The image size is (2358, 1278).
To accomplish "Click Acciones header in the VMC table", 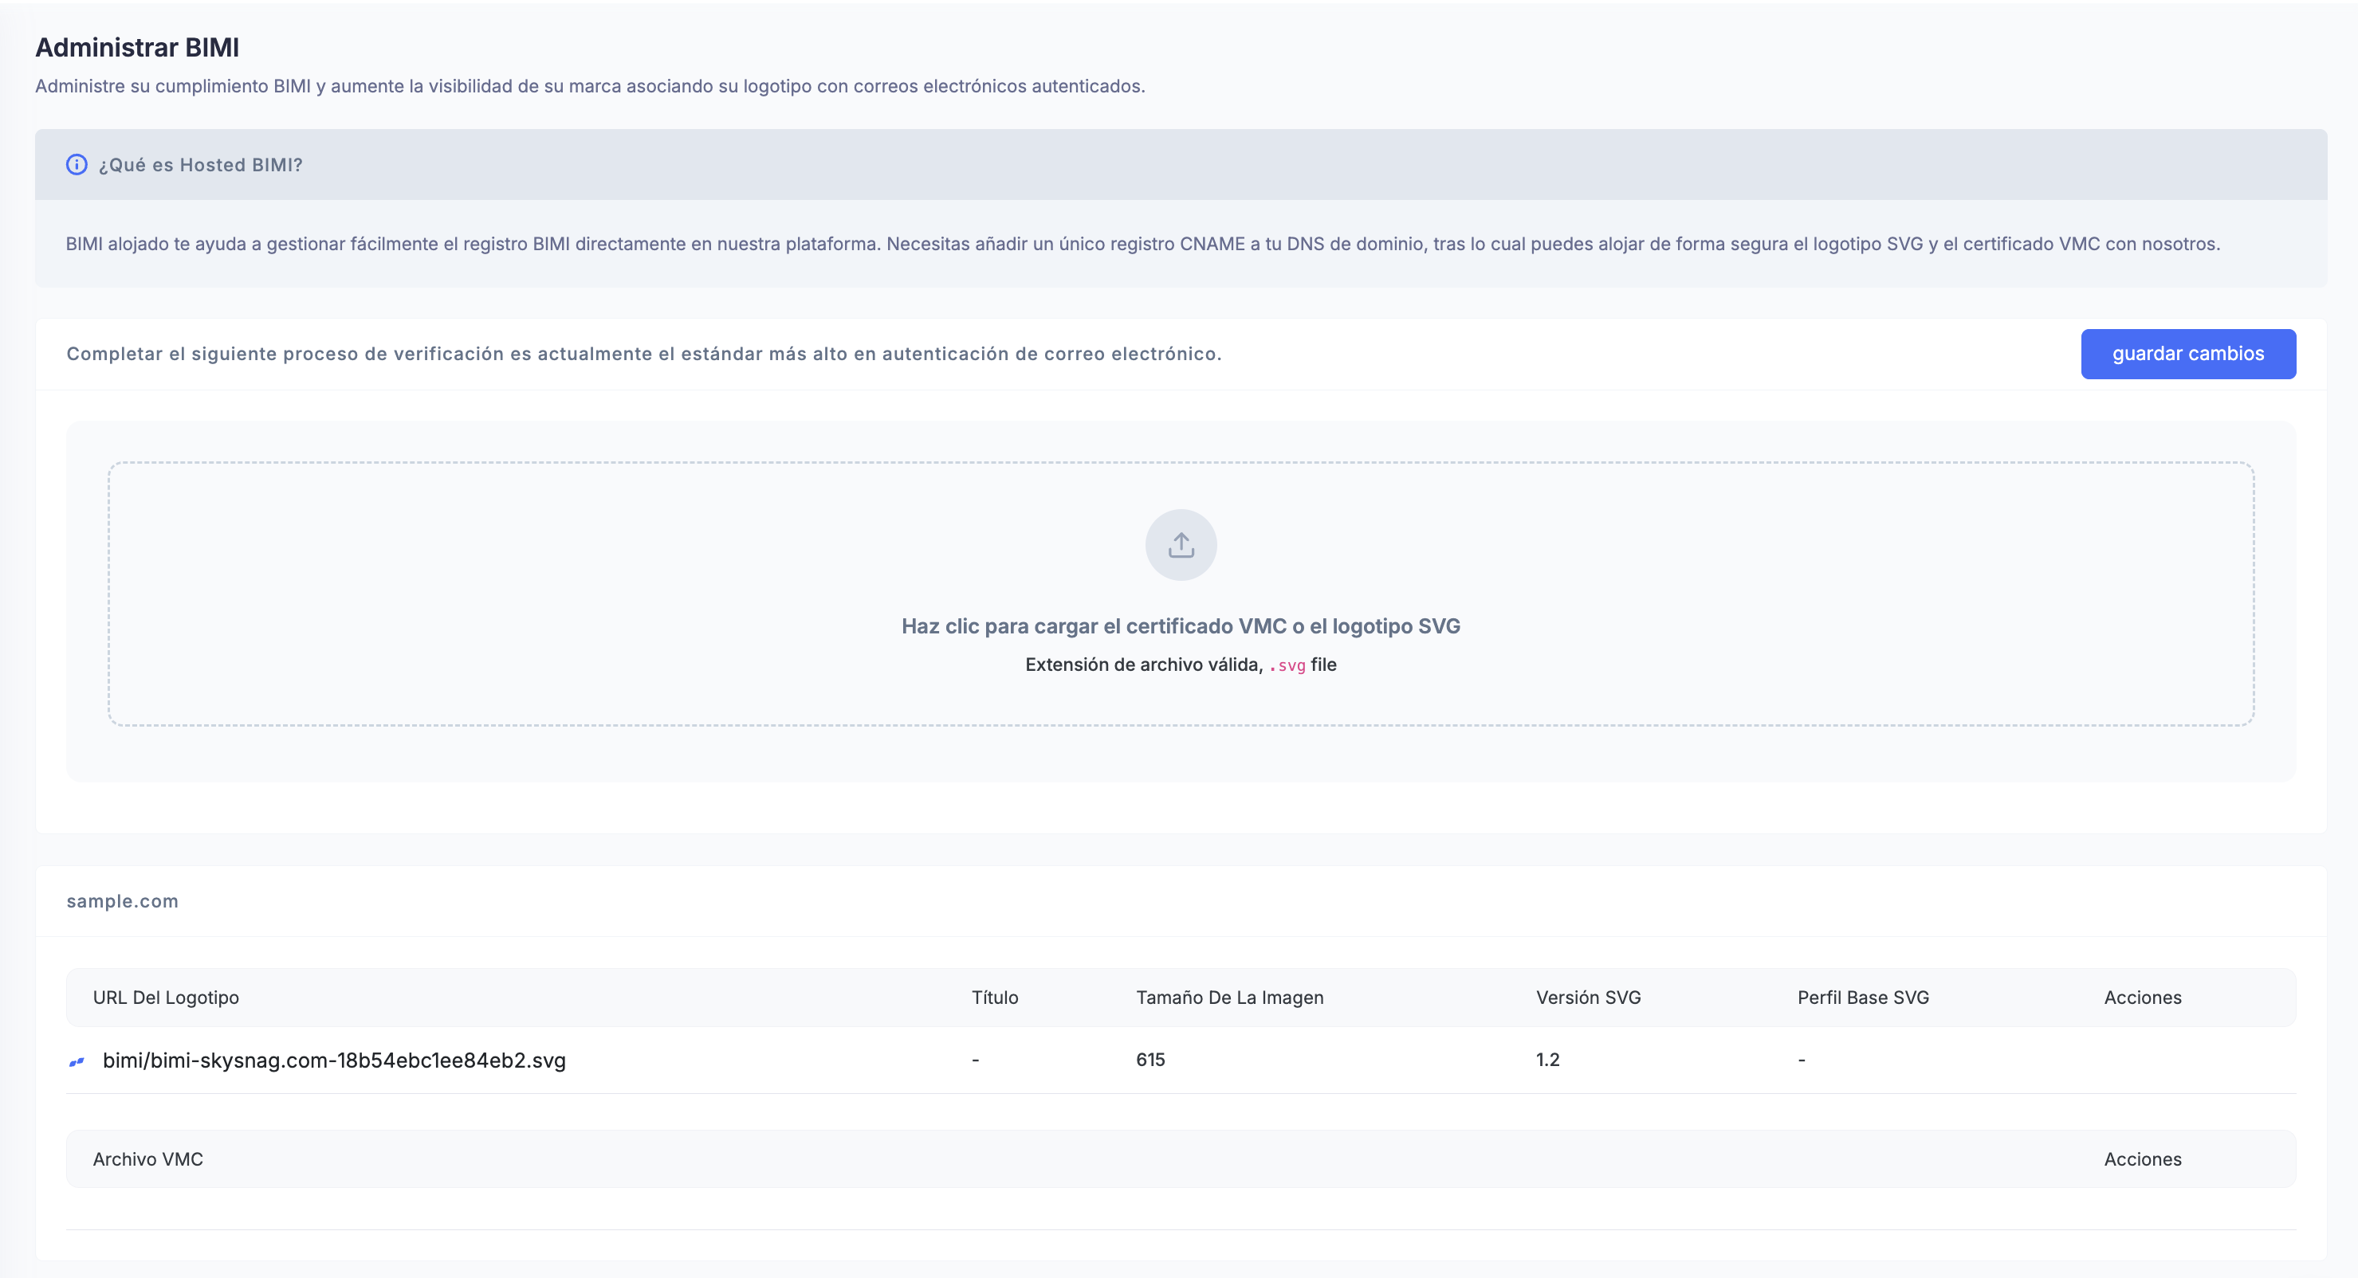I will pos(2142,1159).
